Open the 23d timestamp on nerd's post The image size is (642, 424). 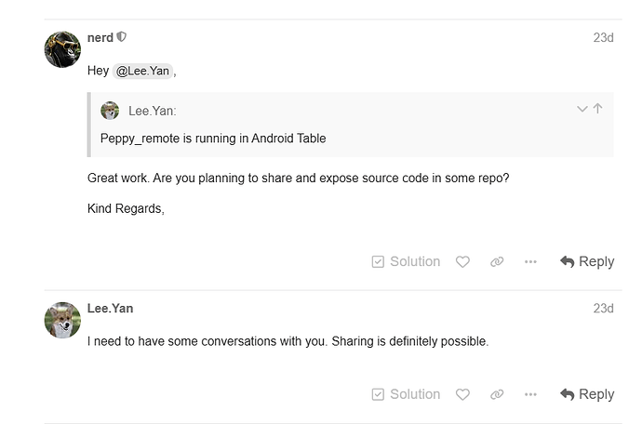pos(603,37)
